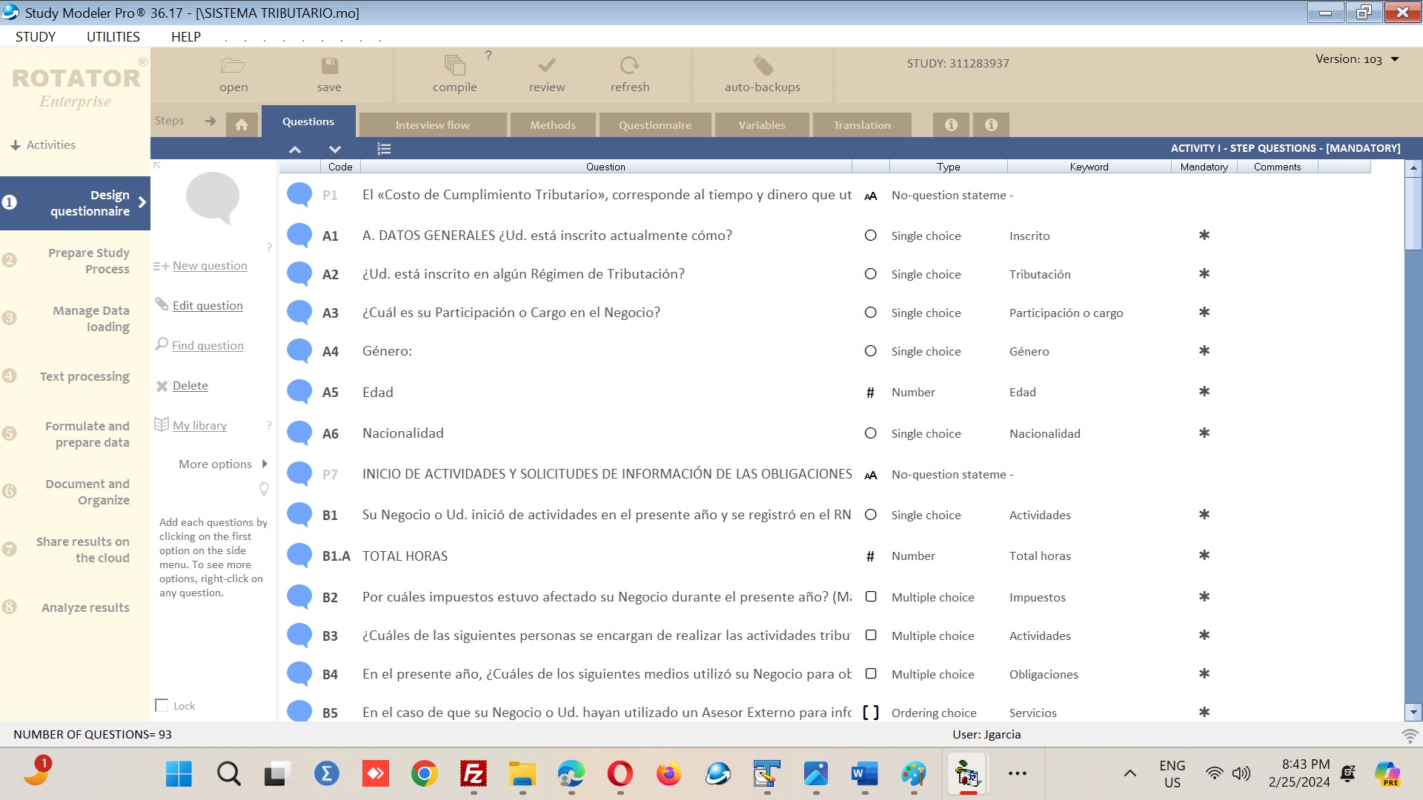Open the Version 103 dropdown
This screenshot has height=800, width=1423.
point(1395,59)
